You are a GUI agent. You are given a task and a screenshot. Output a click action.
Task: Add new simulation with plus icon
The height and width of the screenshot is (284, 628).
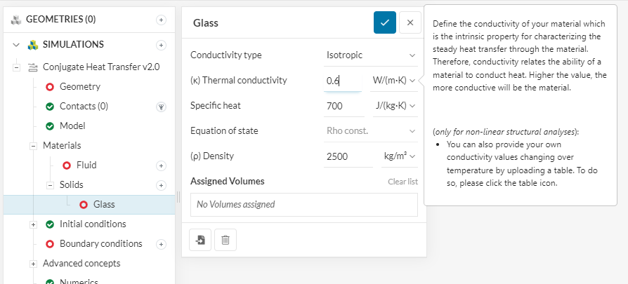tap(161, 45)
